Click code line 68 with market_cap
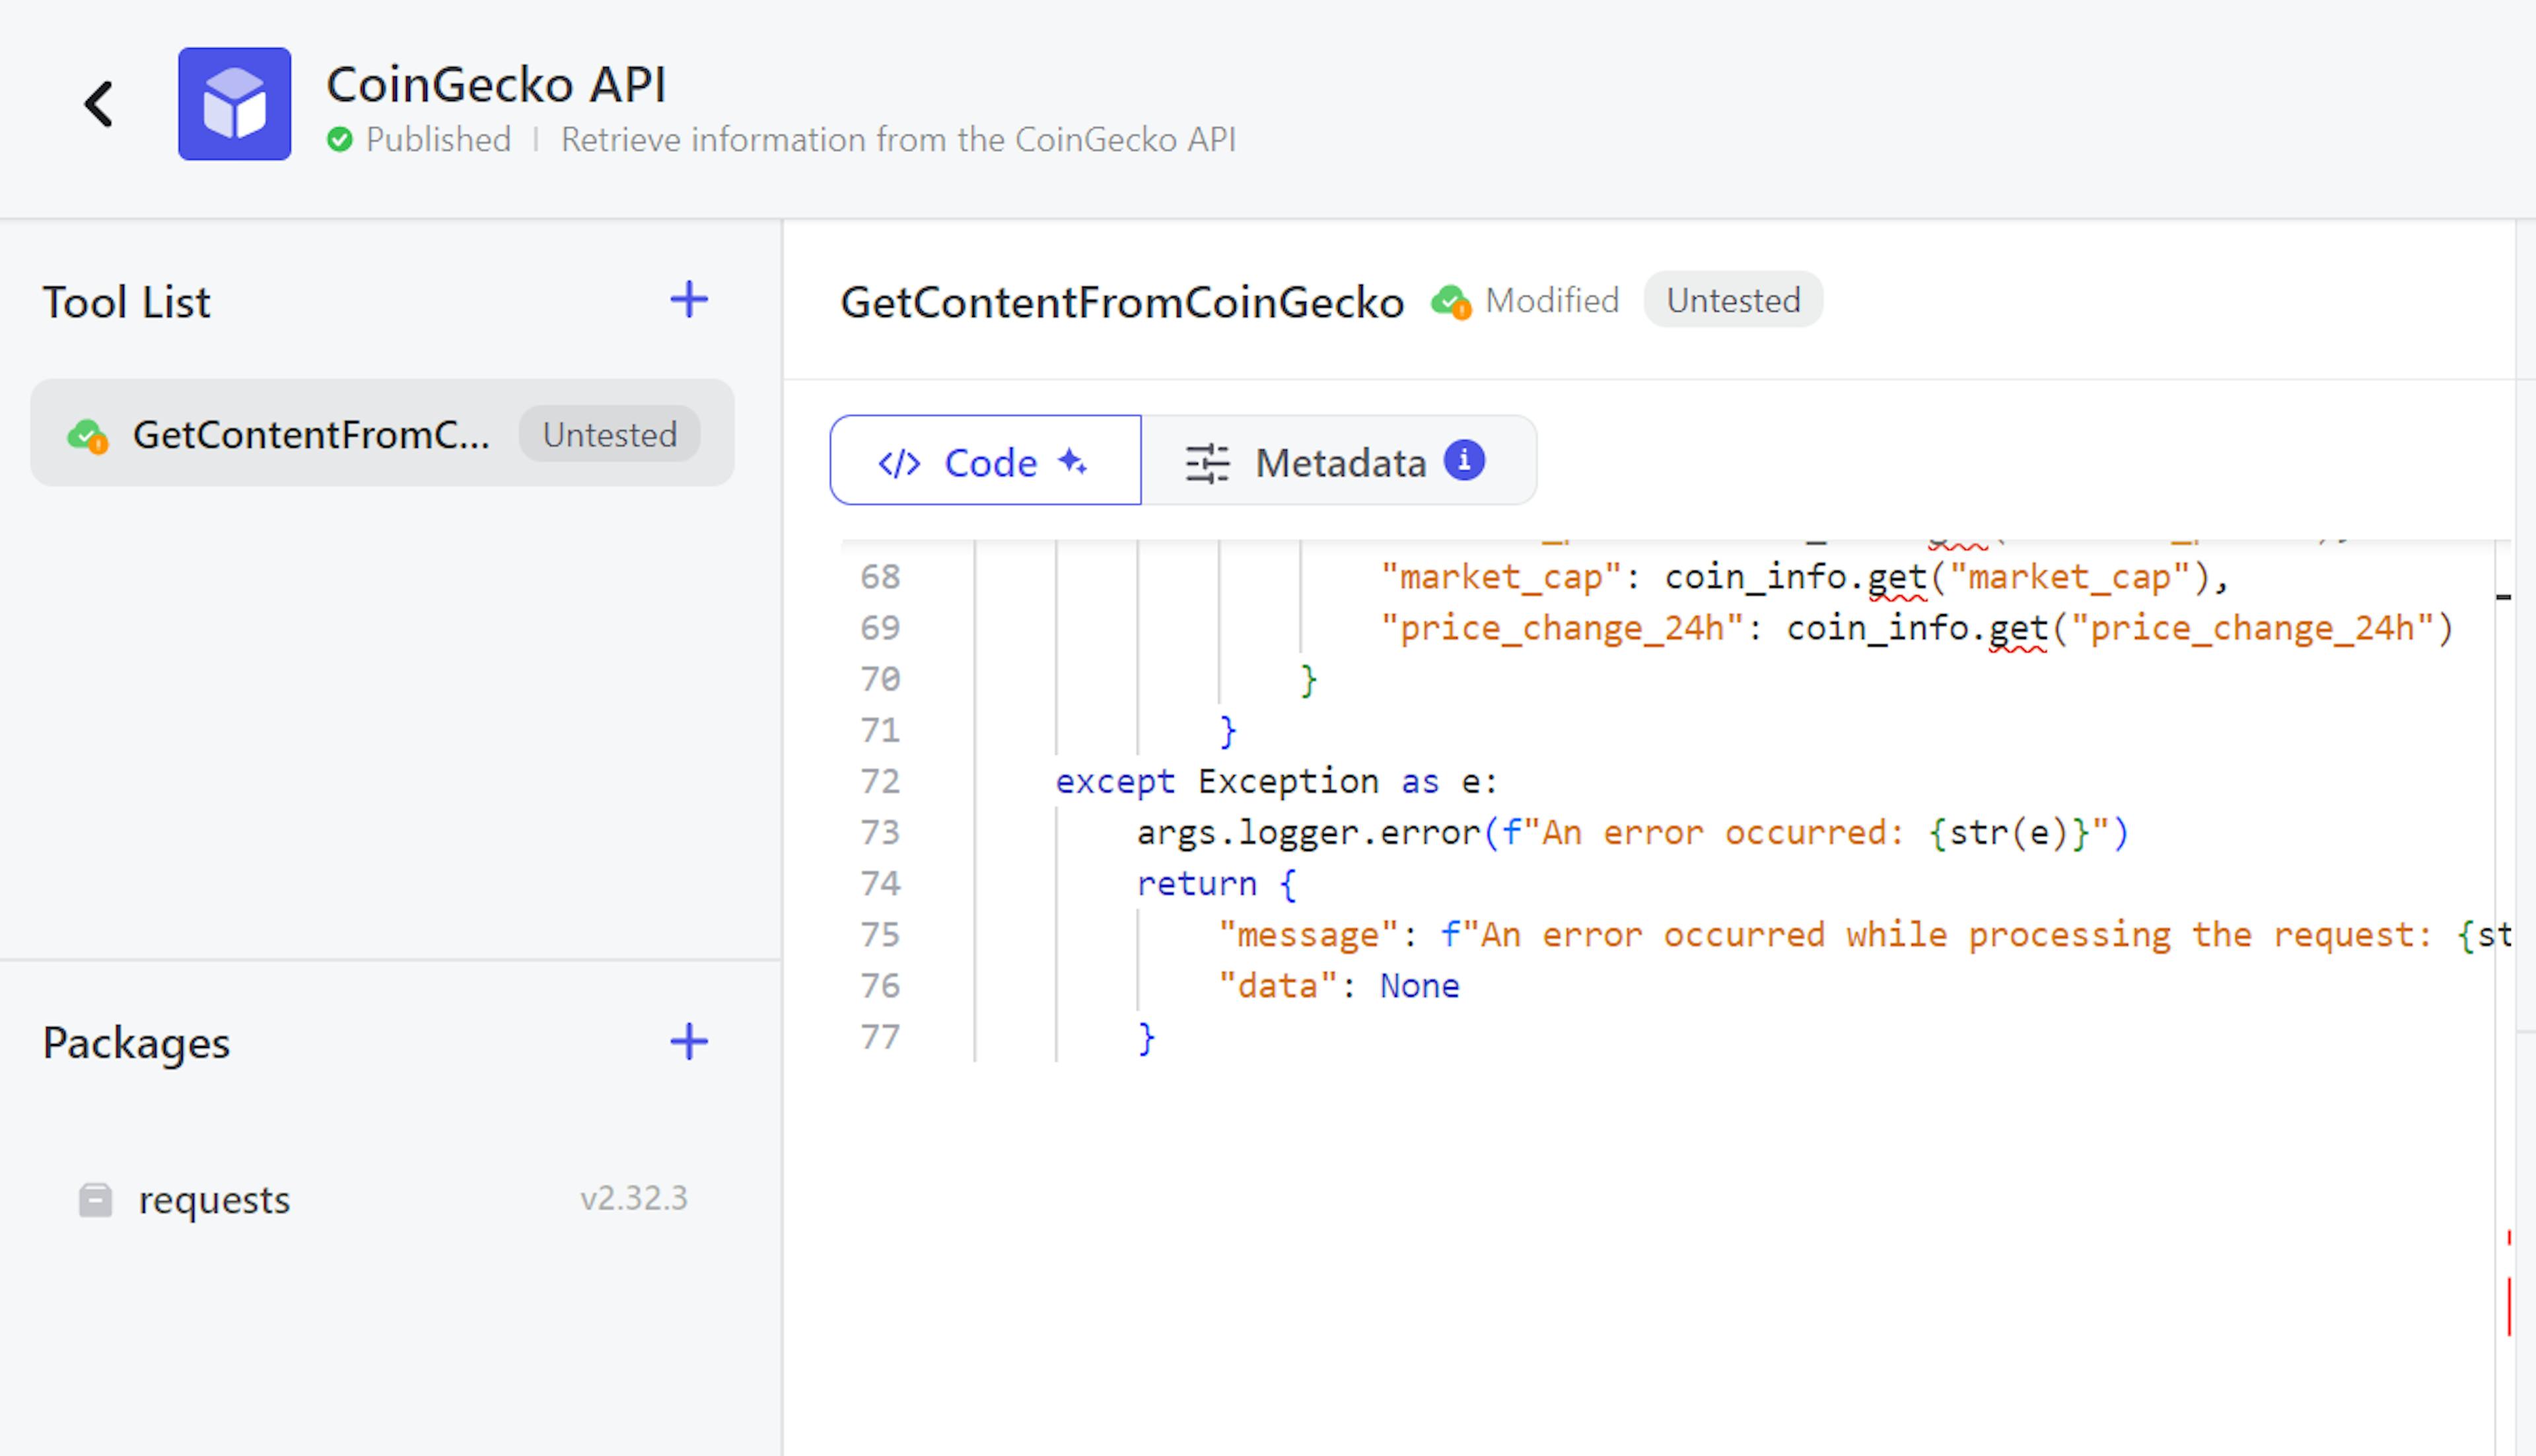This screenshot has width=2536, height=1456. click(x=1805, y=577)
